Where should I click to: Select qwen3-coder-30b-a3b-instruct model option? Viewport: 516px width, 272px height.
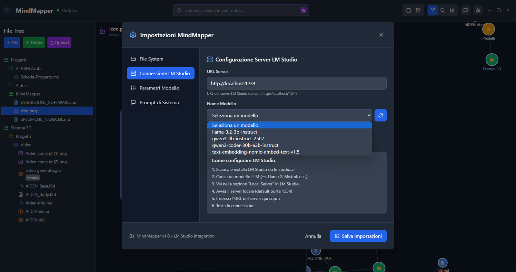click(245, 145)
